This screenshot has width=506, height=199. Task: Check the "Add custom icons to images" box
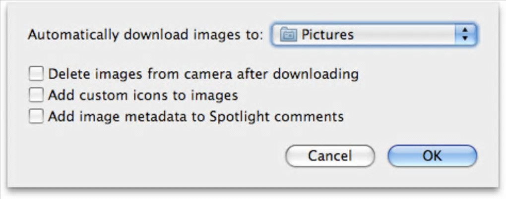click(36, 95)
